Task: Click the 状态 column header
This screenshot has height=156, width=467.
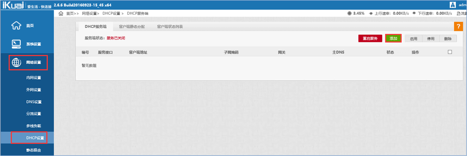Action: click(390, 52)
